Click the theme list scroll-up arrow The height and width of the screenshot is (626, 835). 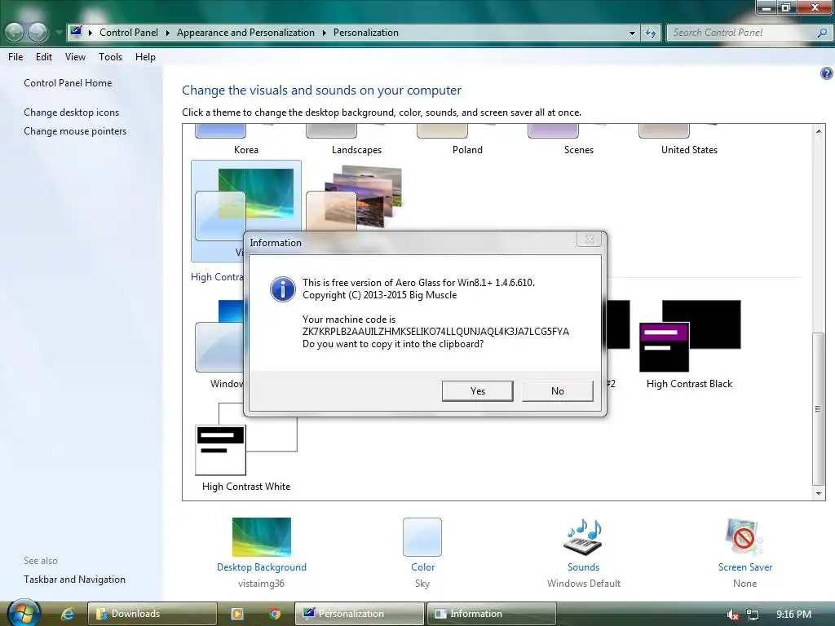point(819,130)
